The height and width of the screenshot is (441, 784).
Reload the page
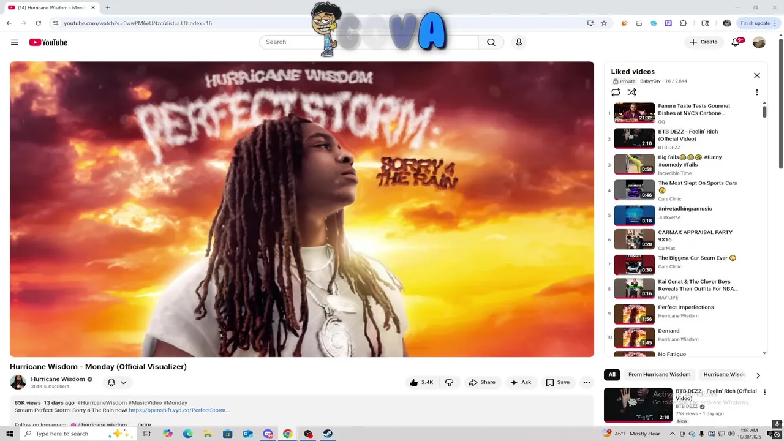click(x=39, y=23)
